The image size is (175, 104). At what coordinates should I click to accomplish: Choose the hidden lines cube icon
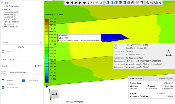coord(142,3)
